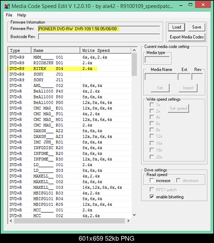The width and height of the screenshot is (214, 243).
Task: Toggle the 4x write speed checkbox
Action: click(x=152, y=117)
